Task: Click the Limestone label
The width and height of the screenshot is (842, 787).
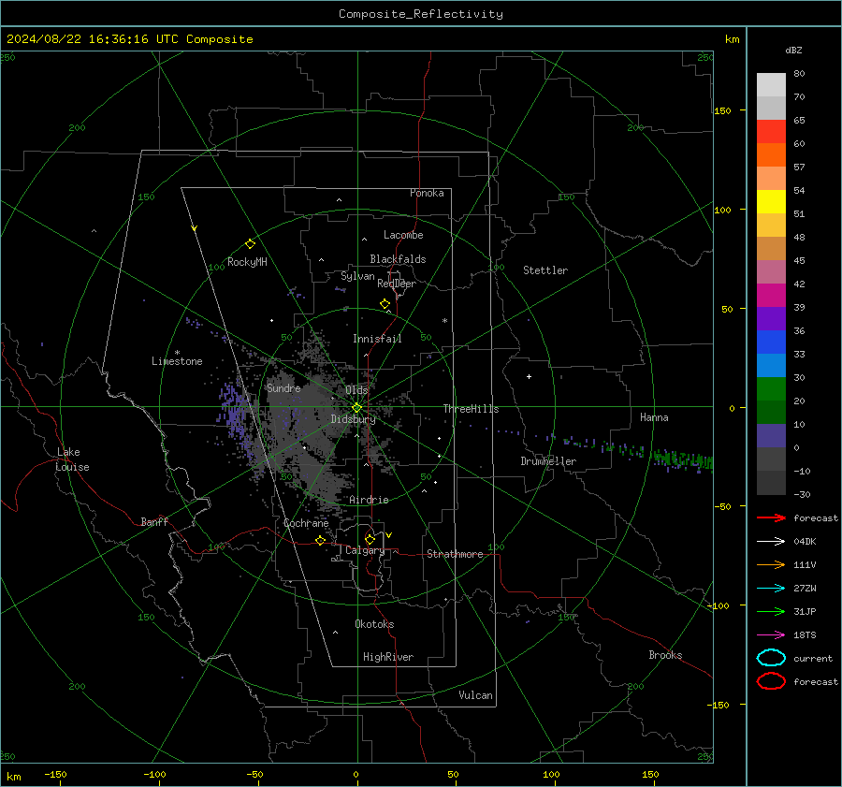Action: pyautogui.click(x=177, y=361)
